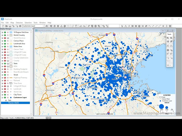Expand the 5-Digit ZIP Code layer node

click(x=2, y=52)
